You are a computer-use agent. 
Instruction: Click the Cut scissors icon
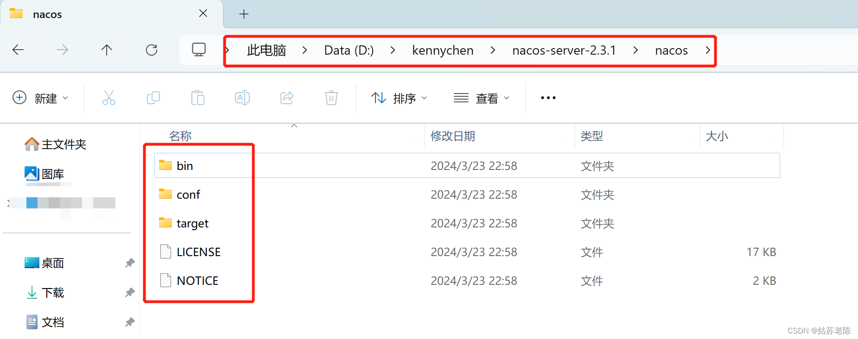pyautogui.click(x=109, y=98)
